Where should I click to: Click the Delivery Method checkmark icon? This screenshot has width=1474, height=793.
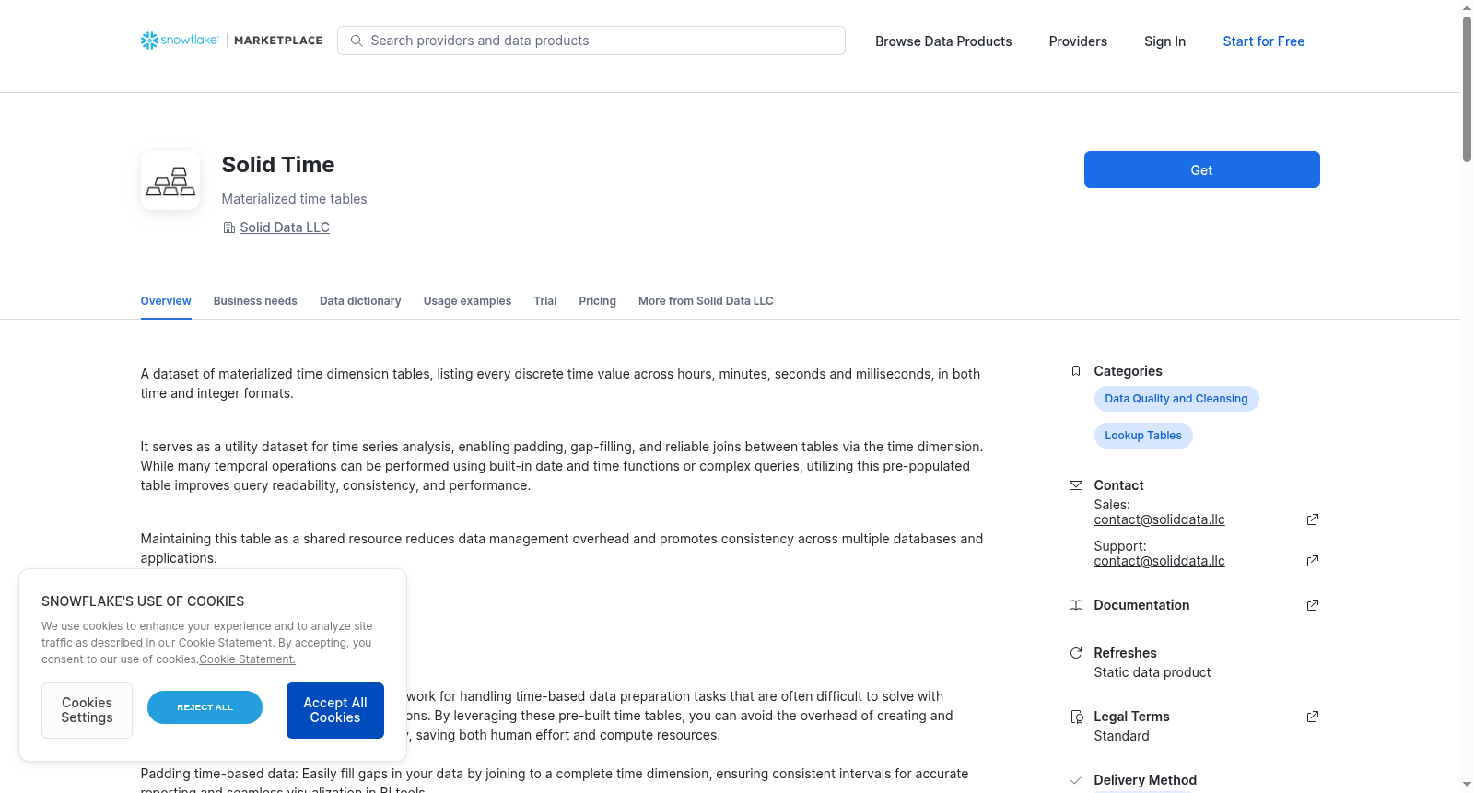[x=1076, y=780]
